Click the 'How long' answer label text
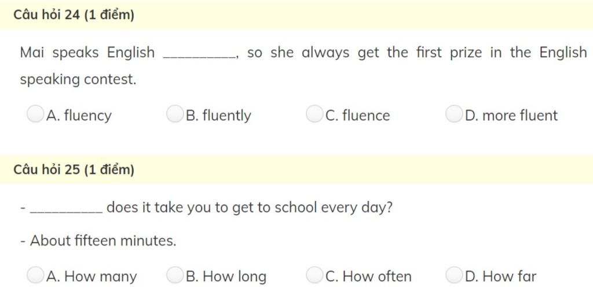The image size is (593, 298). click(x=234, y=277)
